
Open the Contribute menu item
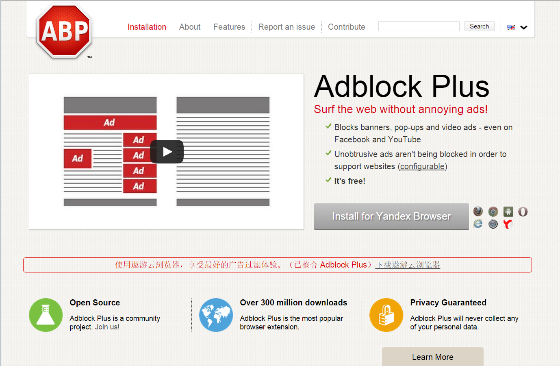(347, 27)
